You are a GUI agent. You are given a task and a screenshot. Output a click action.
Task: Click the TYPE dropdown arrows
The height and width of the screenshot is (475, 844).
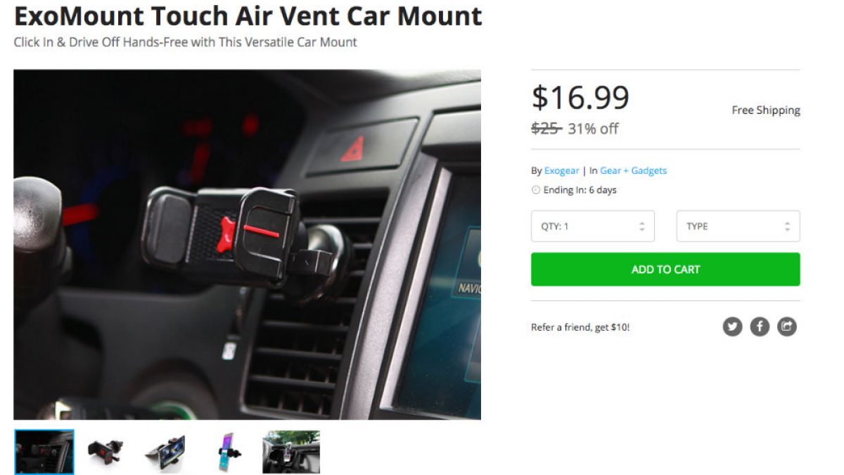[787, 227]
